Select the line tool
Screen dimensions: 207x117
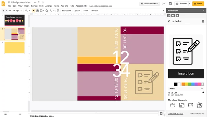click(x=51, y=11)
